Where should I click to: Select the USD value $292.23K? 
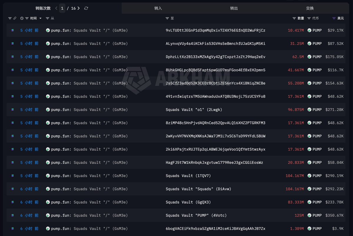(x=334, y=189)
